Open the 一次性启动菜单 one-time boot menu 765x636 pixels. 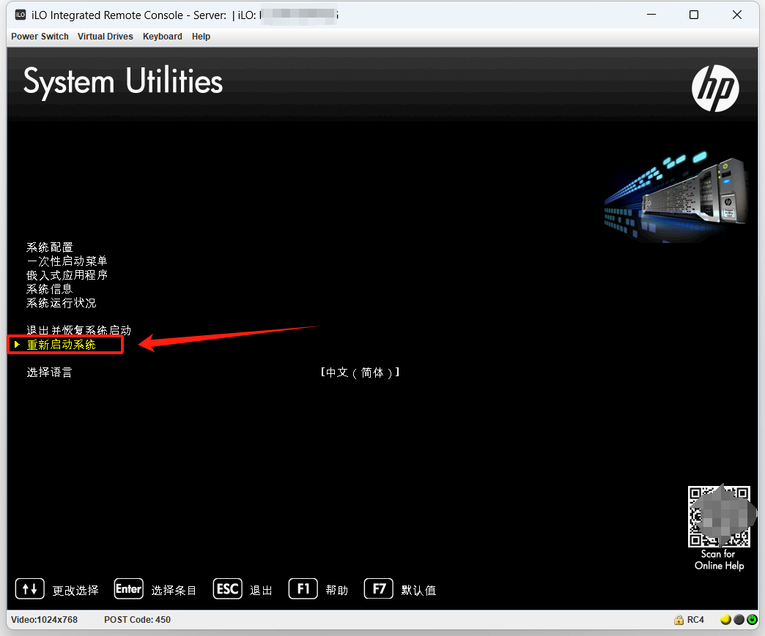pyautogui.click(x=67, y=261)
